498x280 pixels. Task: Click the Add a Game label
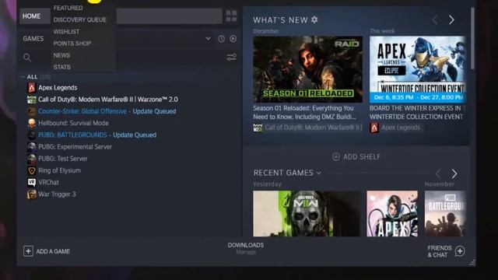tap(53, 251)
